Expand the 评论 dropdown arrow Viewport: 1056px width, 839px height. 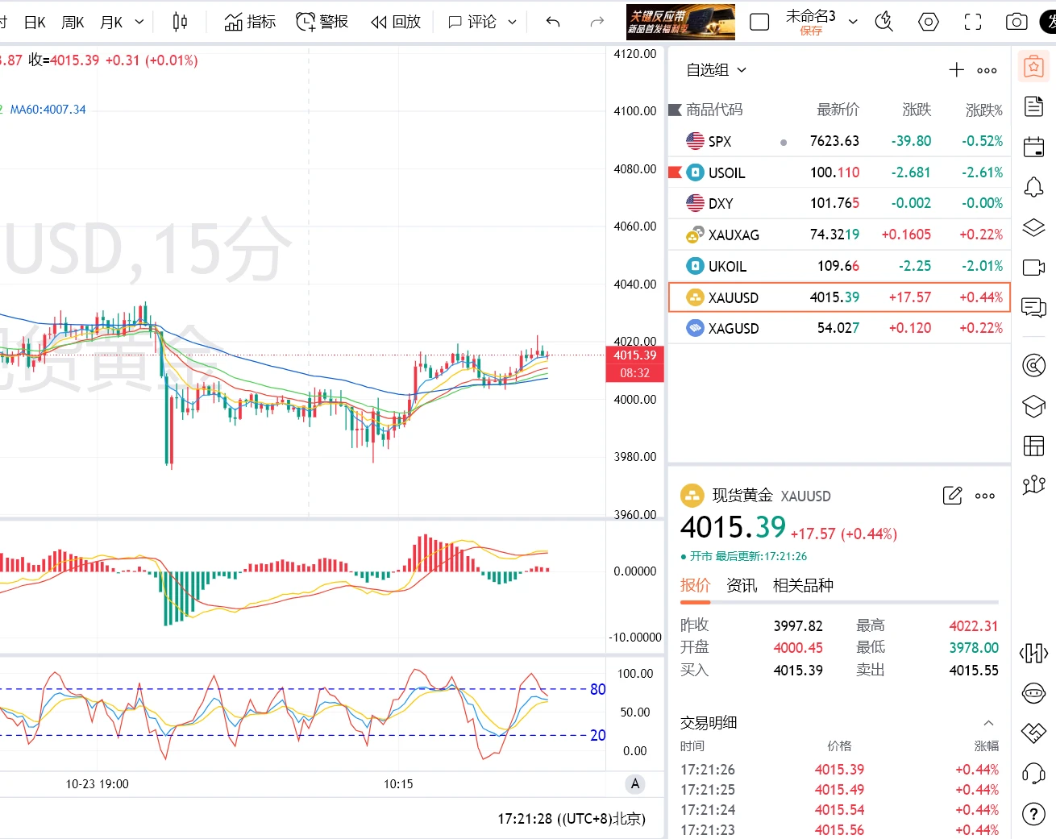click(512, 22)
